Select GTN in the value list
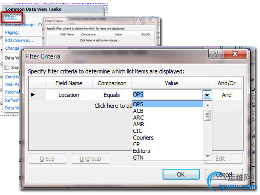 (x=168, y=158)
